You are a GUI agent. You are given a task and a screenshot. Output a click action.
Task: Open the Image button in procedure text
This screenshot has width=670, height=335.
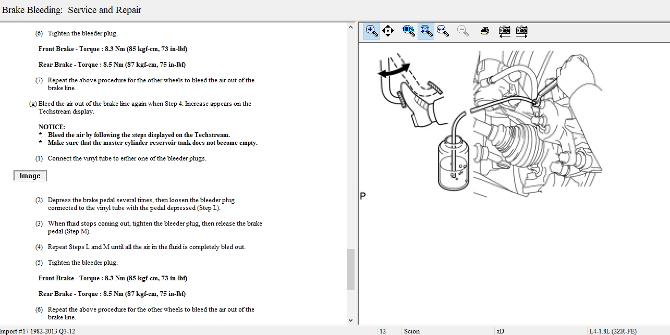[x=30, y=176]
